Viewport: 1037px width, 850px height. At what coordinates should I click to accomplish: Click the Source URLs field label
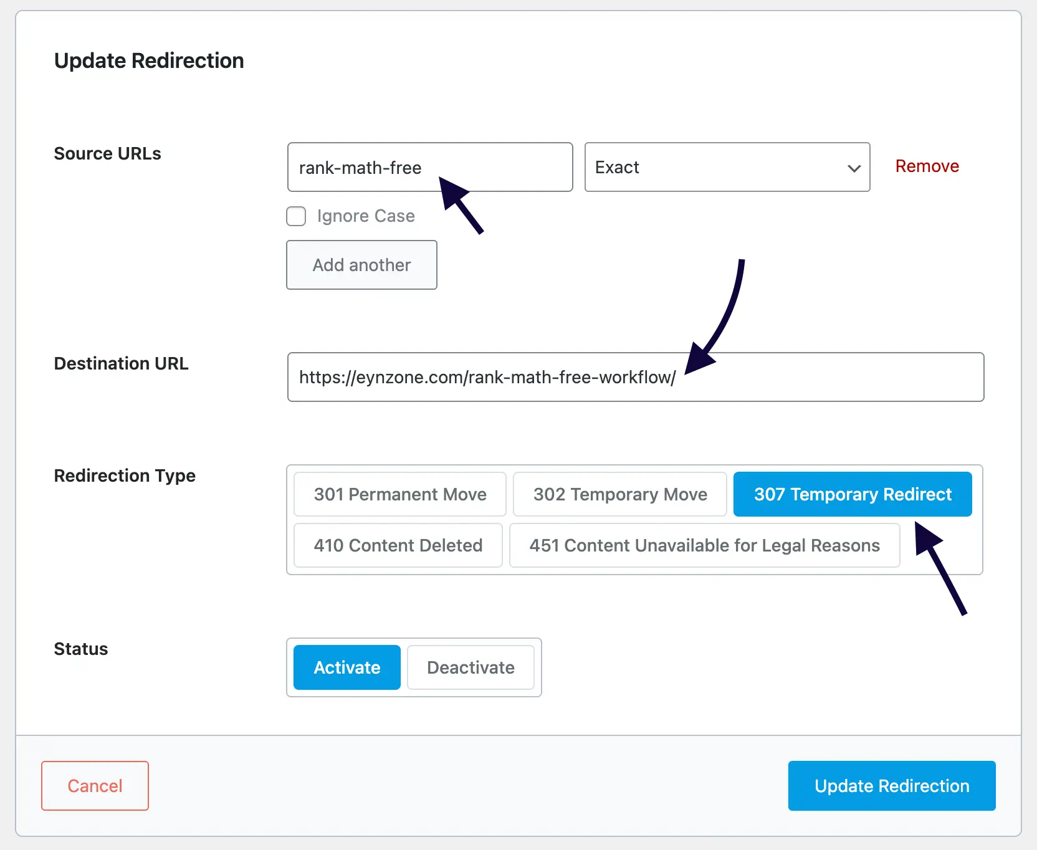(x=107, y=154)
